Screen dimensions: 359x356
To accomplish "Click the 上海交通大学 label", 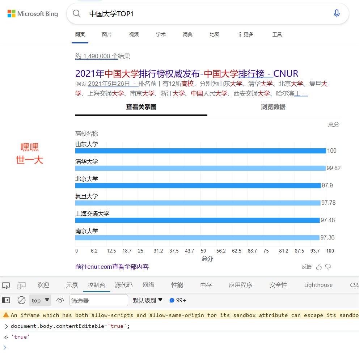I will pyautogui.click(x=92, y=213).
